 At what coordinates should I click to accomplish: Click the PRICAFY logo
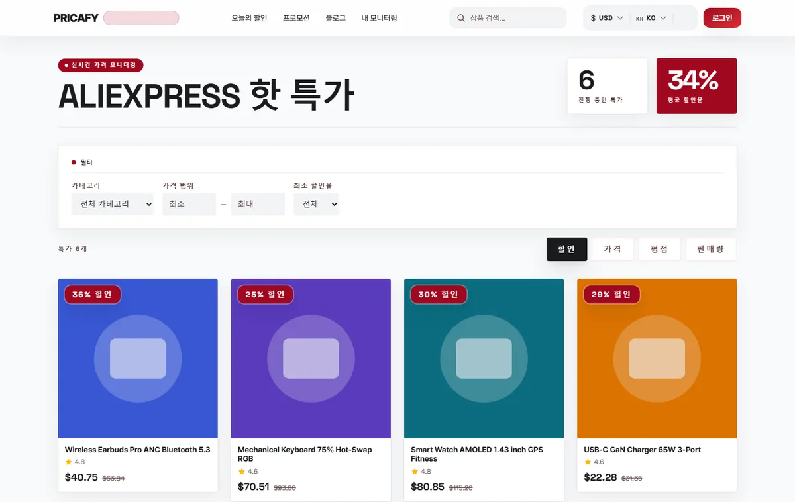click(76, 18)
